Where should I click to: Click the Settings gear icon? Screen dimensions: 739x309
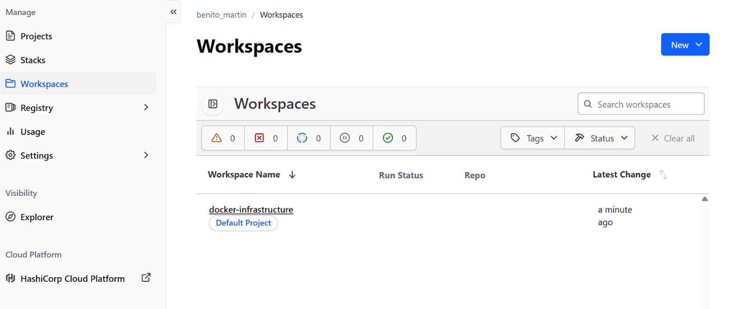[x=10, y=155]
